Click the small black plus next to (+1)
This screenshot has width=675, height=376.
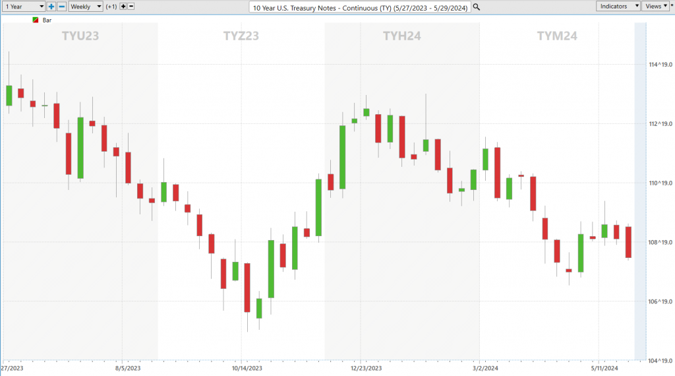[x=123, y=7]
